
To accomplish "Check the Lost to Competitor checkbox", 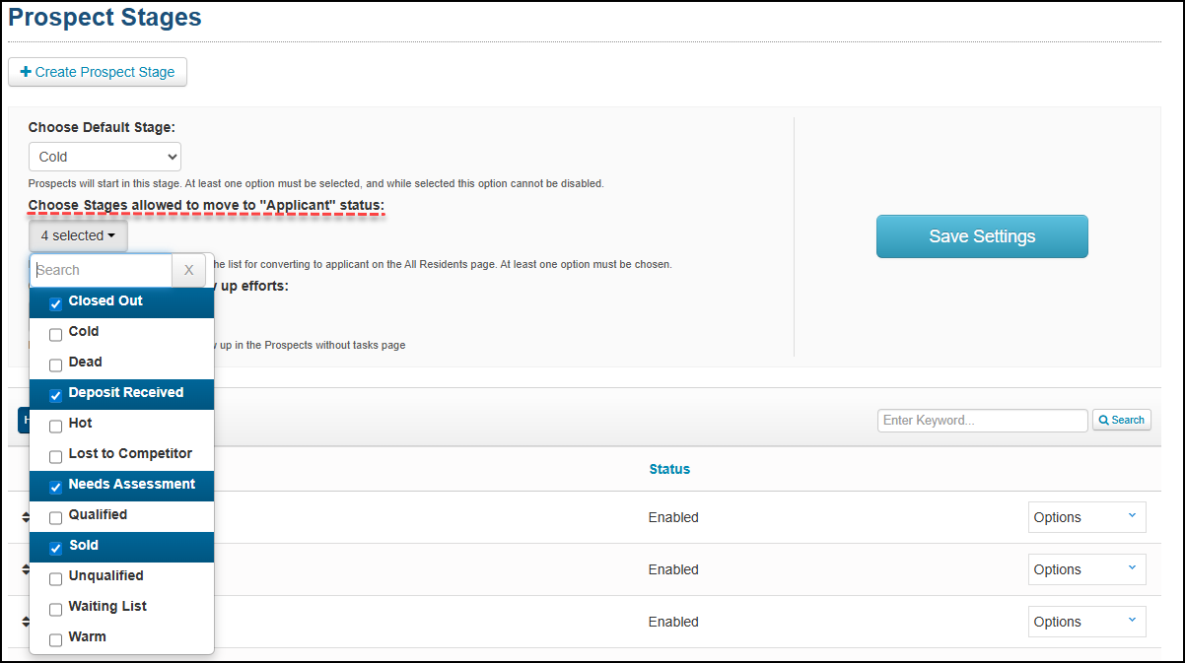I will (x=56, y=455).
